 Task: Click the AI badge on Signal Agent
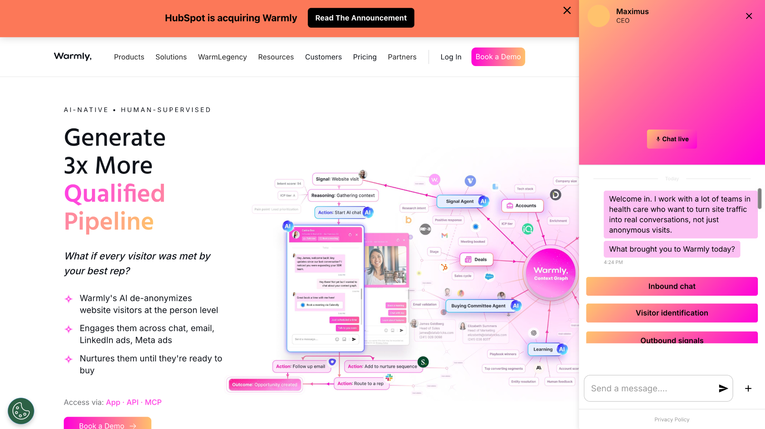[x=483, y=201]
